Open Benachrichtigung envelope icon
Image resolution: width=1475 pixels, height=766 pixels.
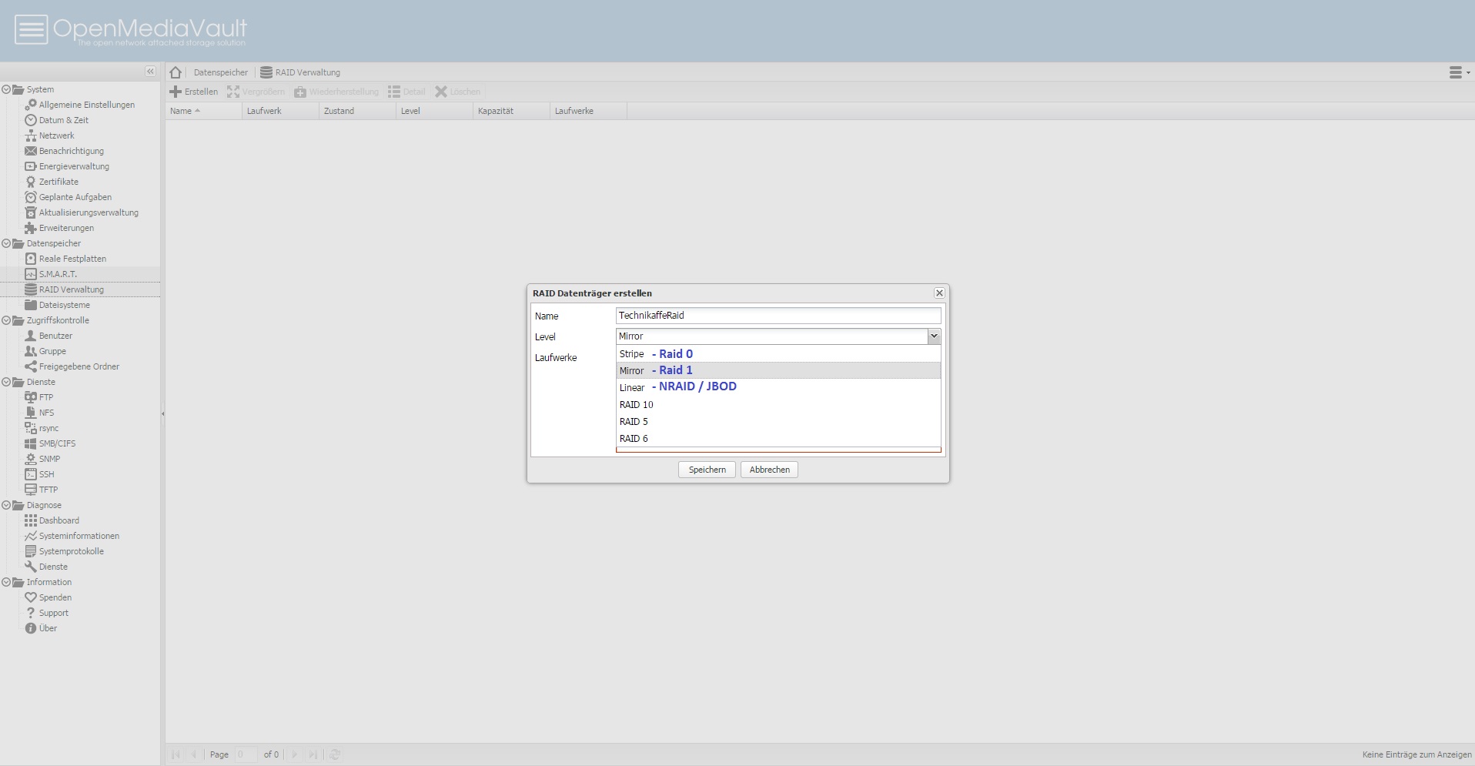click(x=31, y=151)
